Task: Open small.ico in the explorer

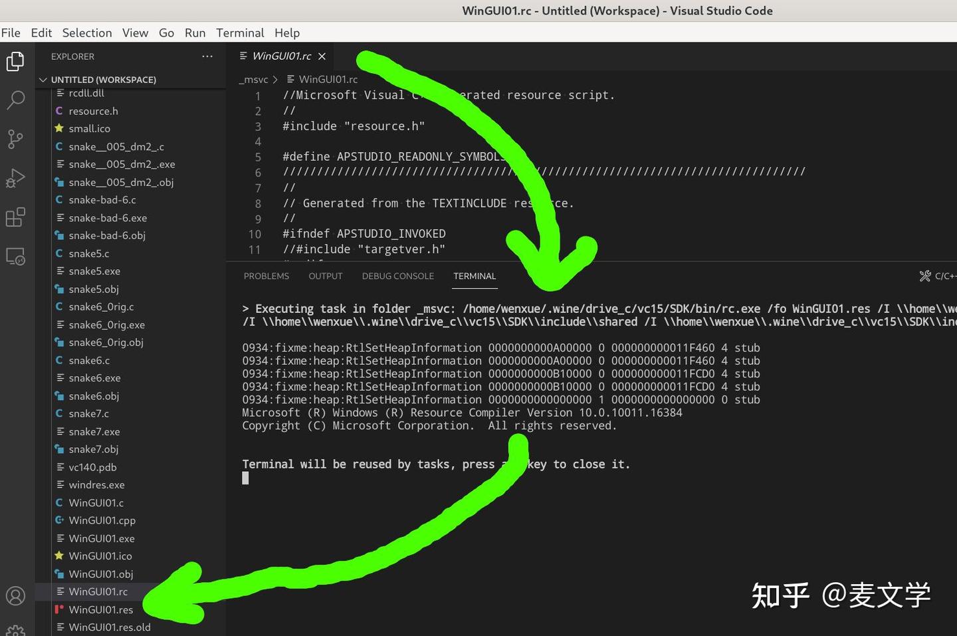Action: click(x=89, y=129)
